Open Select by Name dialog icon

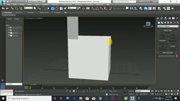pyautogui.click(x=39, y=8)
